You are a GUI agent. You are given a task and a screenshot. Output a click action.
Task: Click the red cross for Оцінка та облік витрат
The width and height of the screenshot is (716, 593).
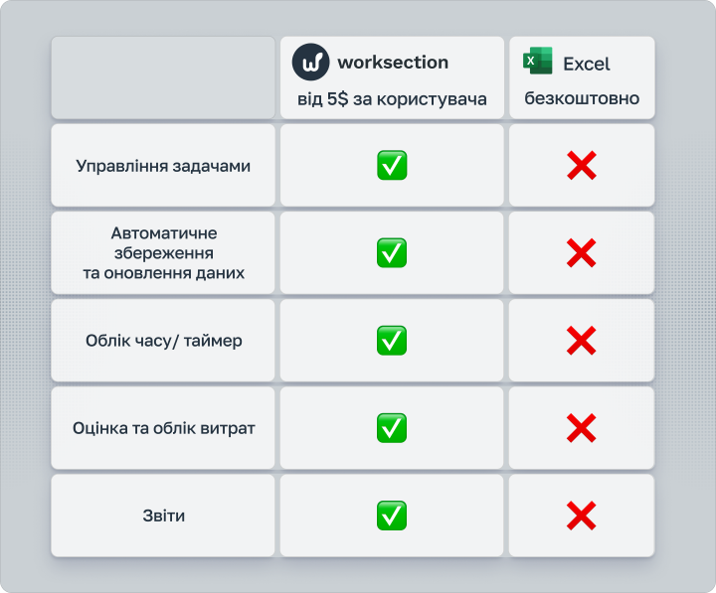(x=582, y=428)
